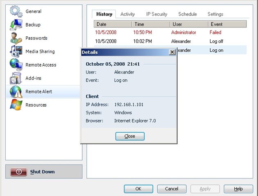Click the Windows system value in Details
The height and width of the screenshot is (196, 258).
pos(123,113)
